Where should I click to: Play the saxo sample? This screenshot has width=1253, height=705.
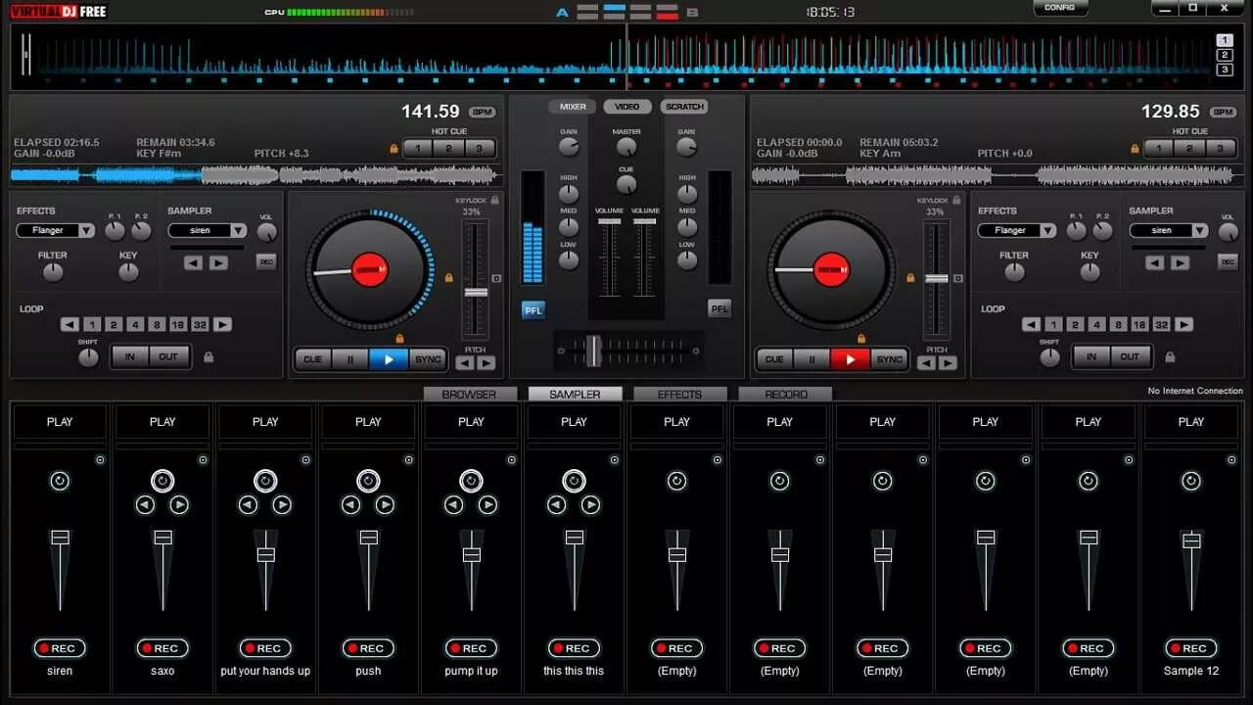[162, 422]
